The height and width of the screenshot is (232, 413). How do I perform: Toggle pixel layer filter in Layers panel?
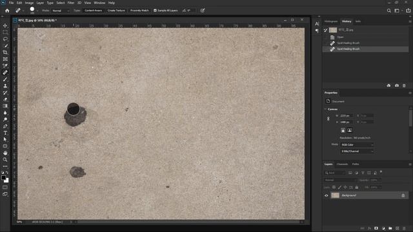350,173
